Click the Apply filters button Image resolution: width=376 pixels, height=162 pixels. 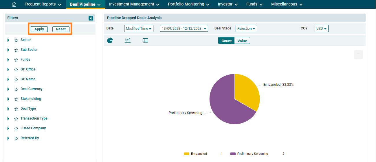(39, 29)
